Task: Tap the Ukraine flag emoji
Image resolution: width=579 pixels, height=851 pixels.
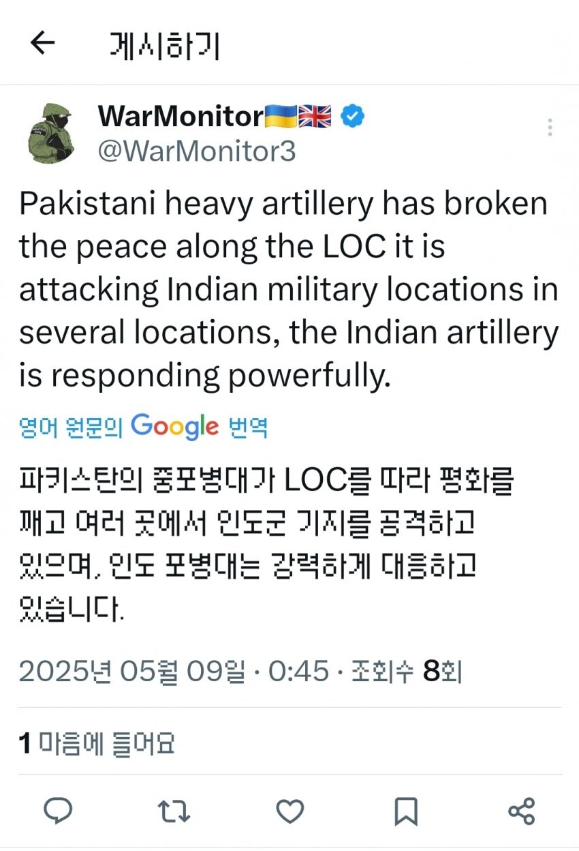Action: [281, 117]
